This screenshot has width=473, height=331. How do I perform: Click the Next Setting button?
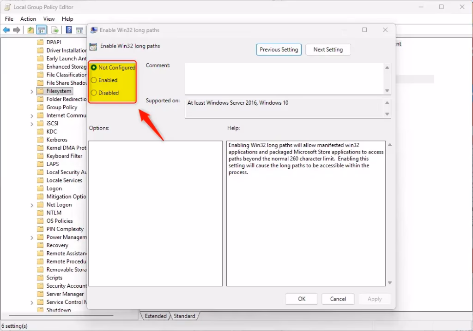click(328, 50)
